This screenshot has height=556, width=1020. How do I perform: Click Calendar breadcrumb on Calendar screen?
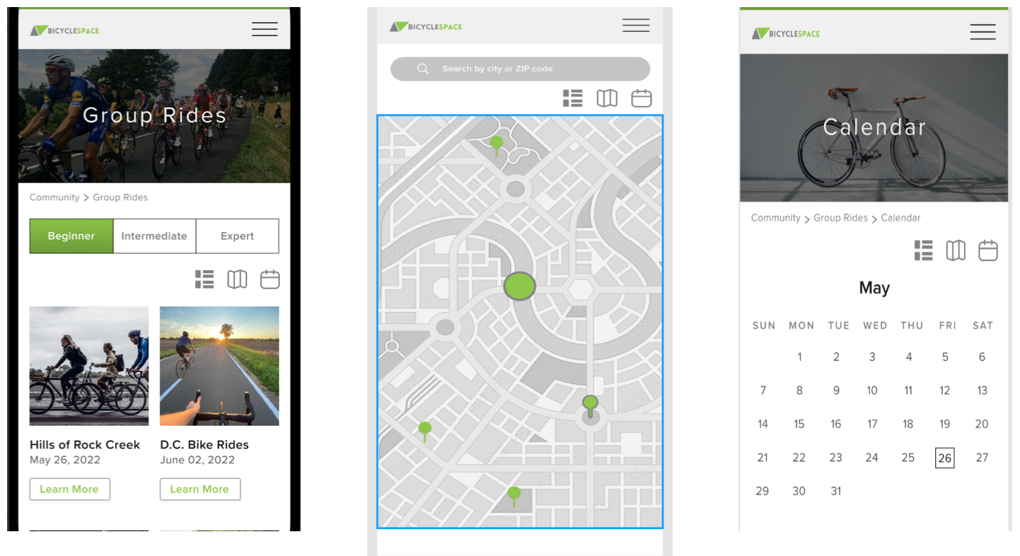tap(900, 218)
